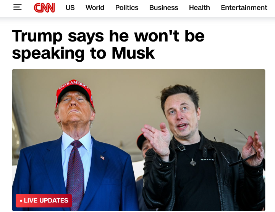The height and width of the screenshot is (212, 275).
Task: Click the pendant necklace in the photo
Action: pos(193,163)
